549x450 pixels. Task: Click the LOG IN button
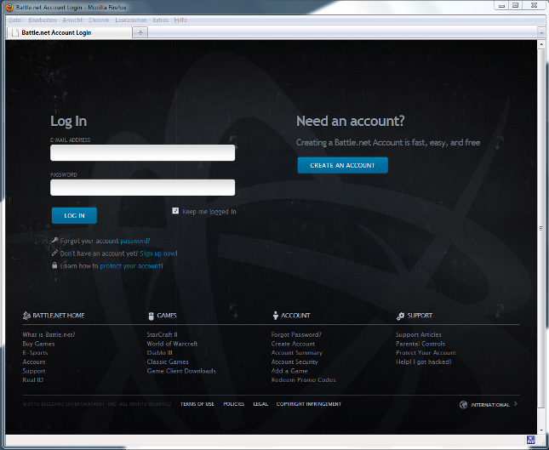(x=74, y=215)
